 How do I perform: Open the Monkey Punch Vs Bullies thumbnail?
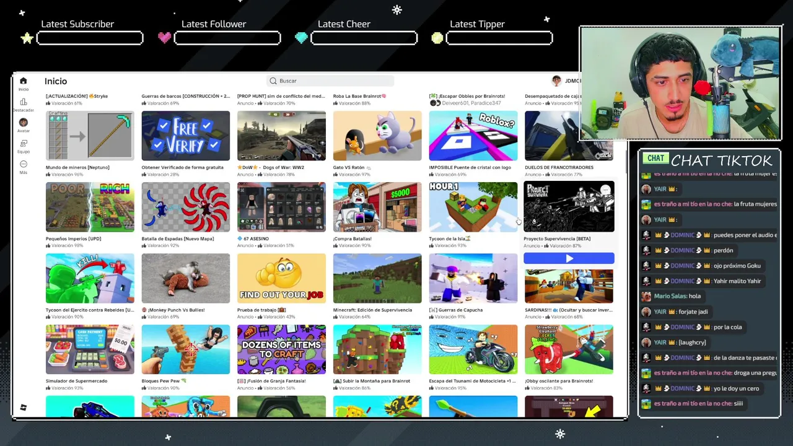(x=185, y=278)
